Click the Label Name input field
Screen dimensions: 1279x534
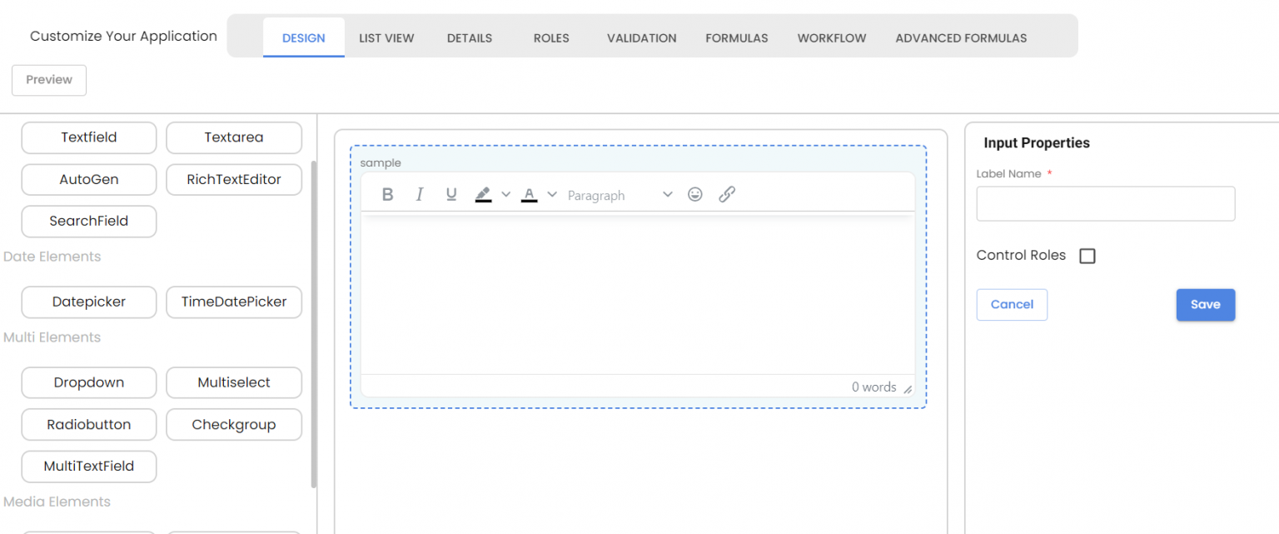point(1105,203)
